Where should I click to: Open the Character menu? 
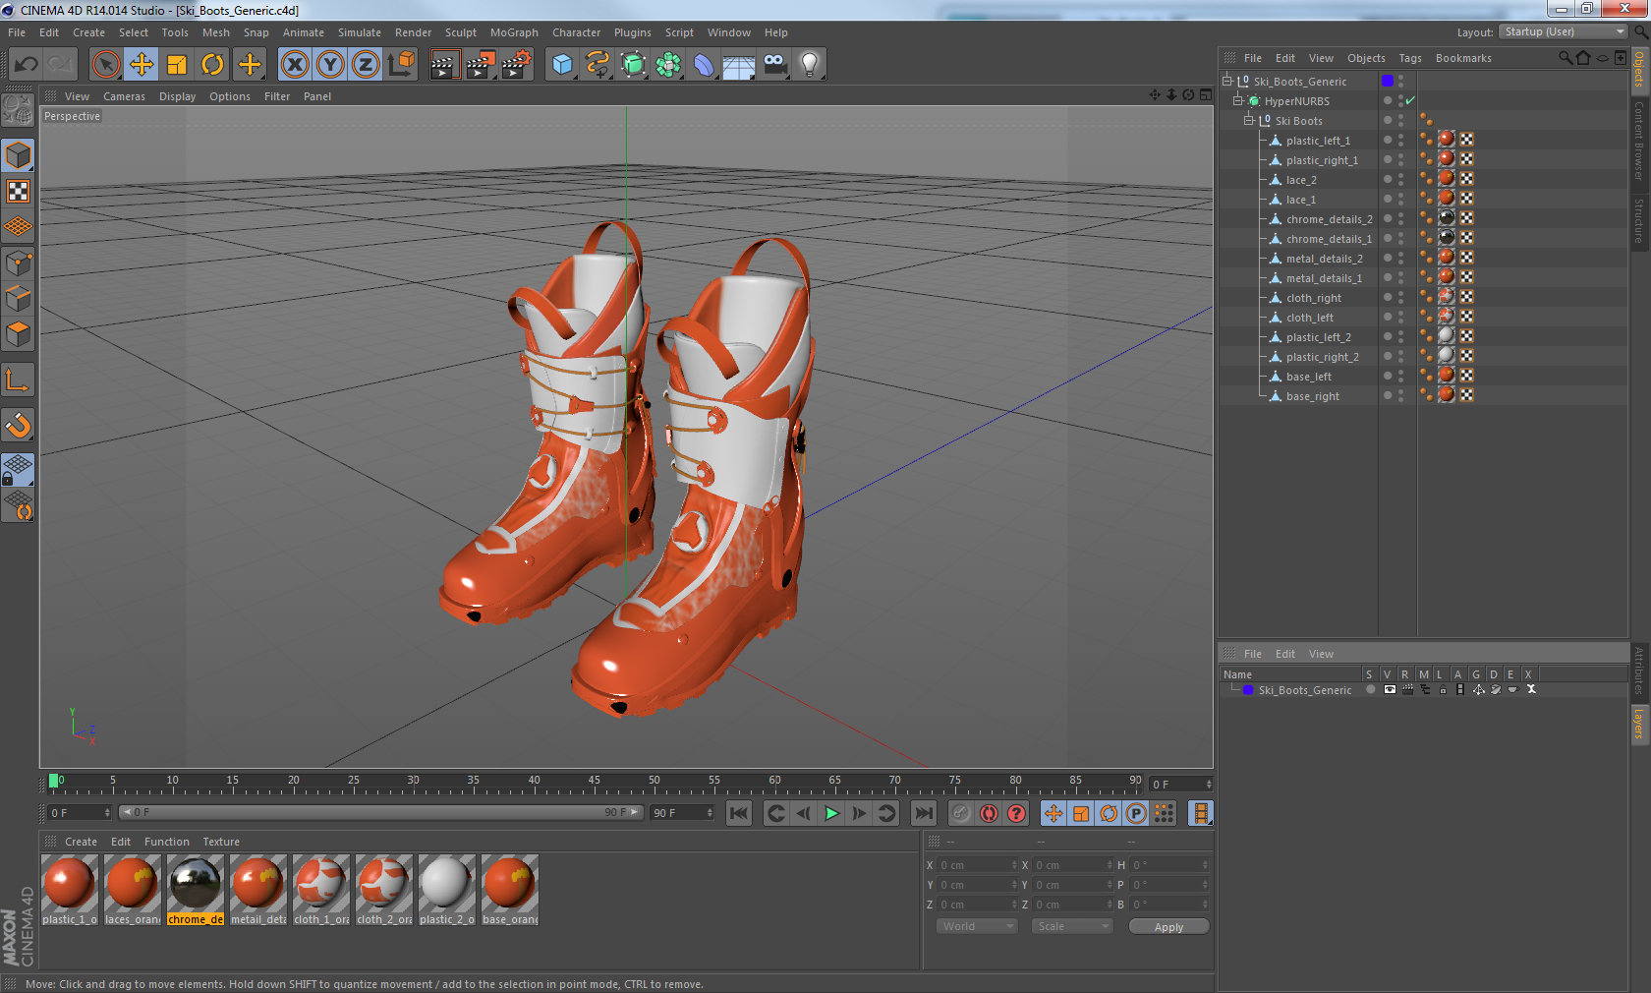point(576,32)
